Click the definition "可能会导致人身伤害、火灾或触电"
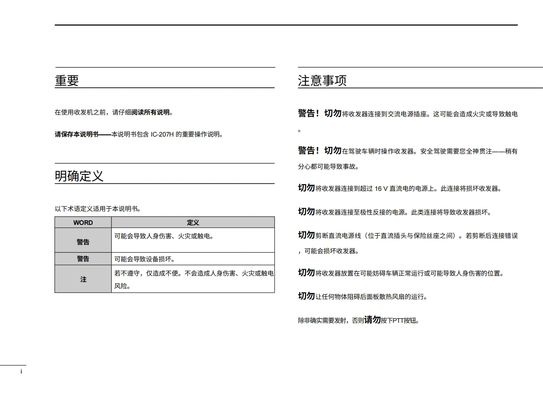Screen dimensions: 543x398 (x=164, y=236)
